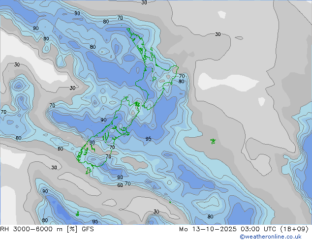Click the "(18+09)" forecast run text
312x241 pixels.
coord(294,229)
